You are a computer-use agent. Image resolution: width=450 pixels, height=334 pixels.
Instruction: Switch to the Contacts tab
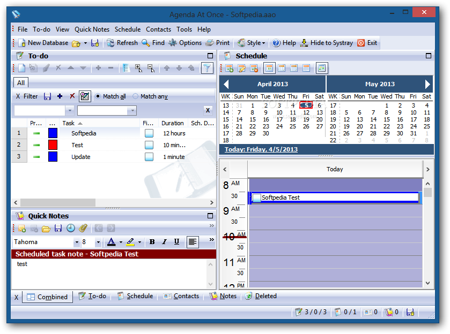(181, 296)
